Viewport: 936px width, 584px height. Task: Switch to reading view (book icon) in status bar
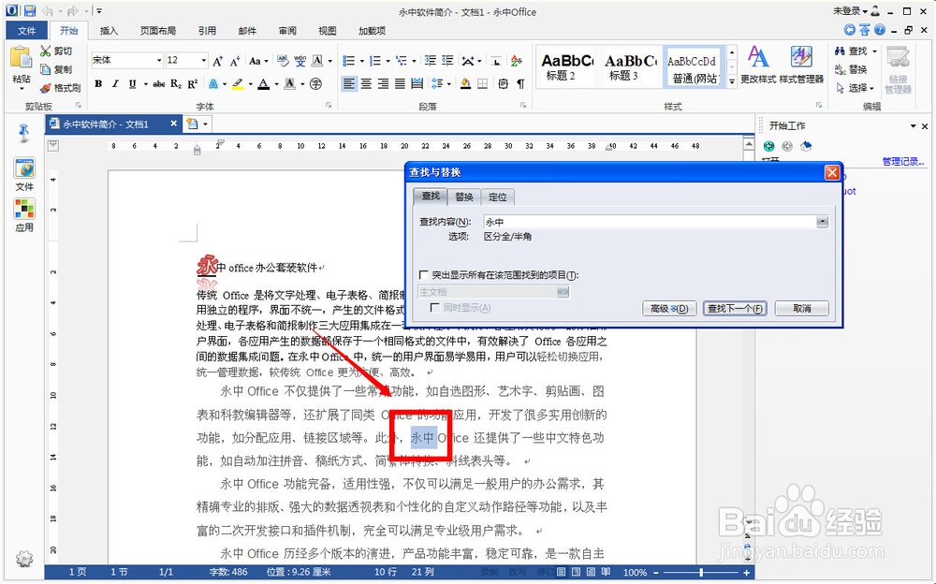pos(606,572)
